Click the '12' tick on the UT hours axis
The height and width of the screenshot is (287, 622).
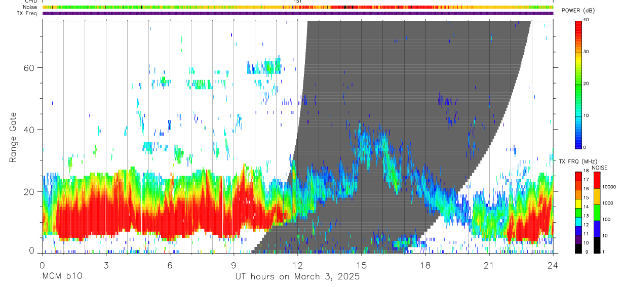(297, 265)
